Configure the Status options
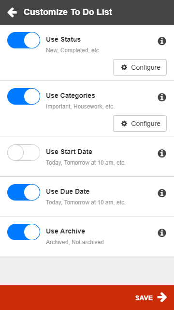This screenshot has height=310, width=174. coord(140,67)
